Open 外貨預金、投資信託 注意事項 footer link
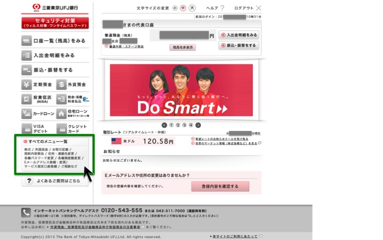The width and height of the screenshot is (383, 240). click(95, 227)
